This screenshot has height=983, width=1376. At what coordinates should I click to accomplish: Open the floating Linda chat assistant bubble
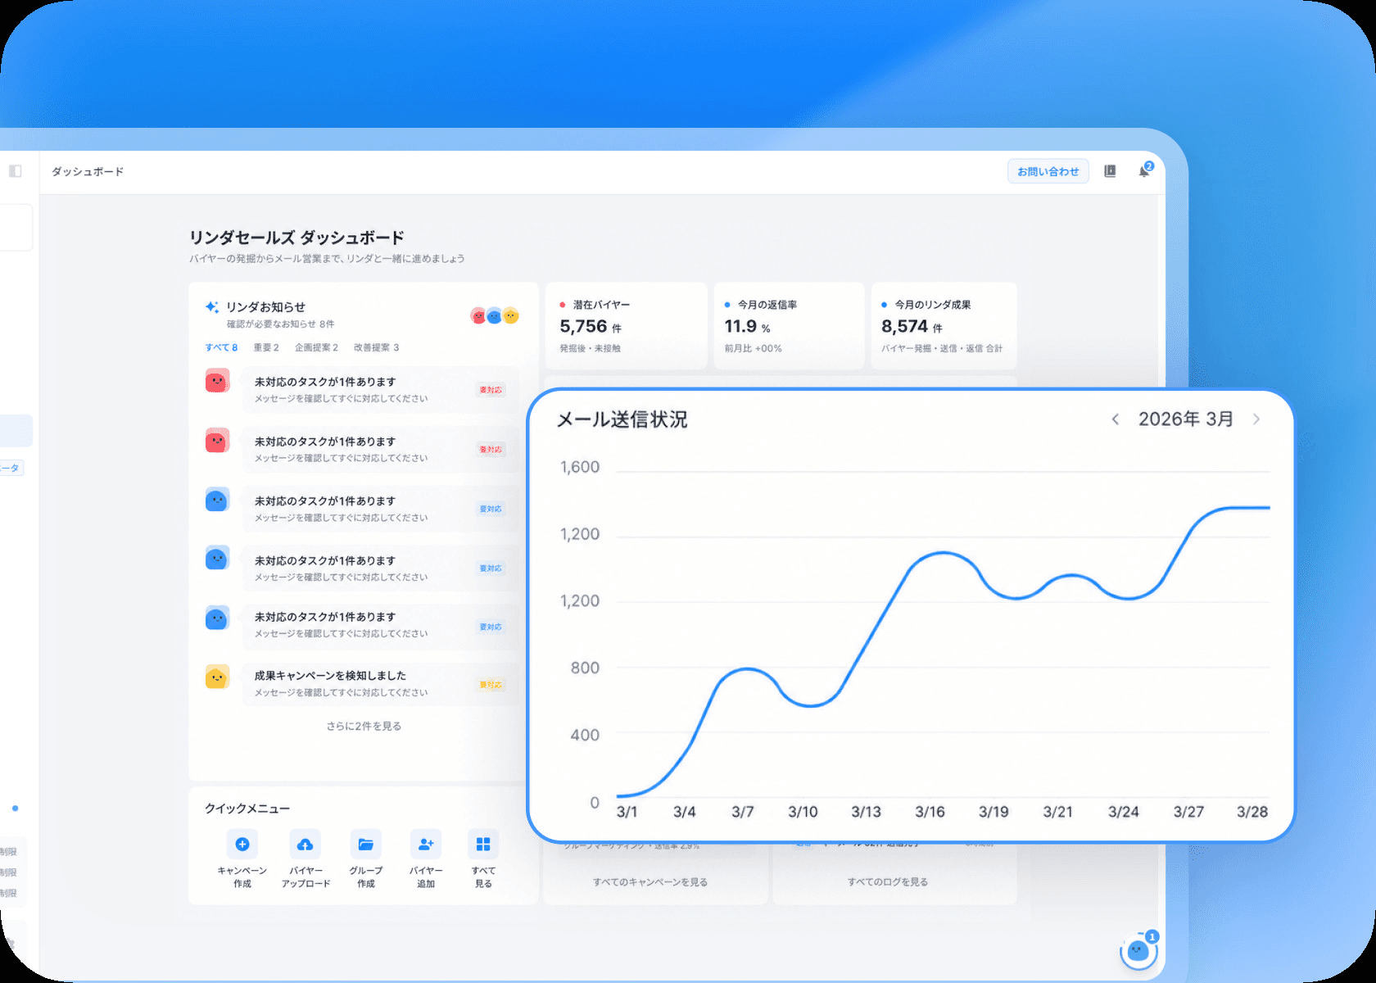1138,950
